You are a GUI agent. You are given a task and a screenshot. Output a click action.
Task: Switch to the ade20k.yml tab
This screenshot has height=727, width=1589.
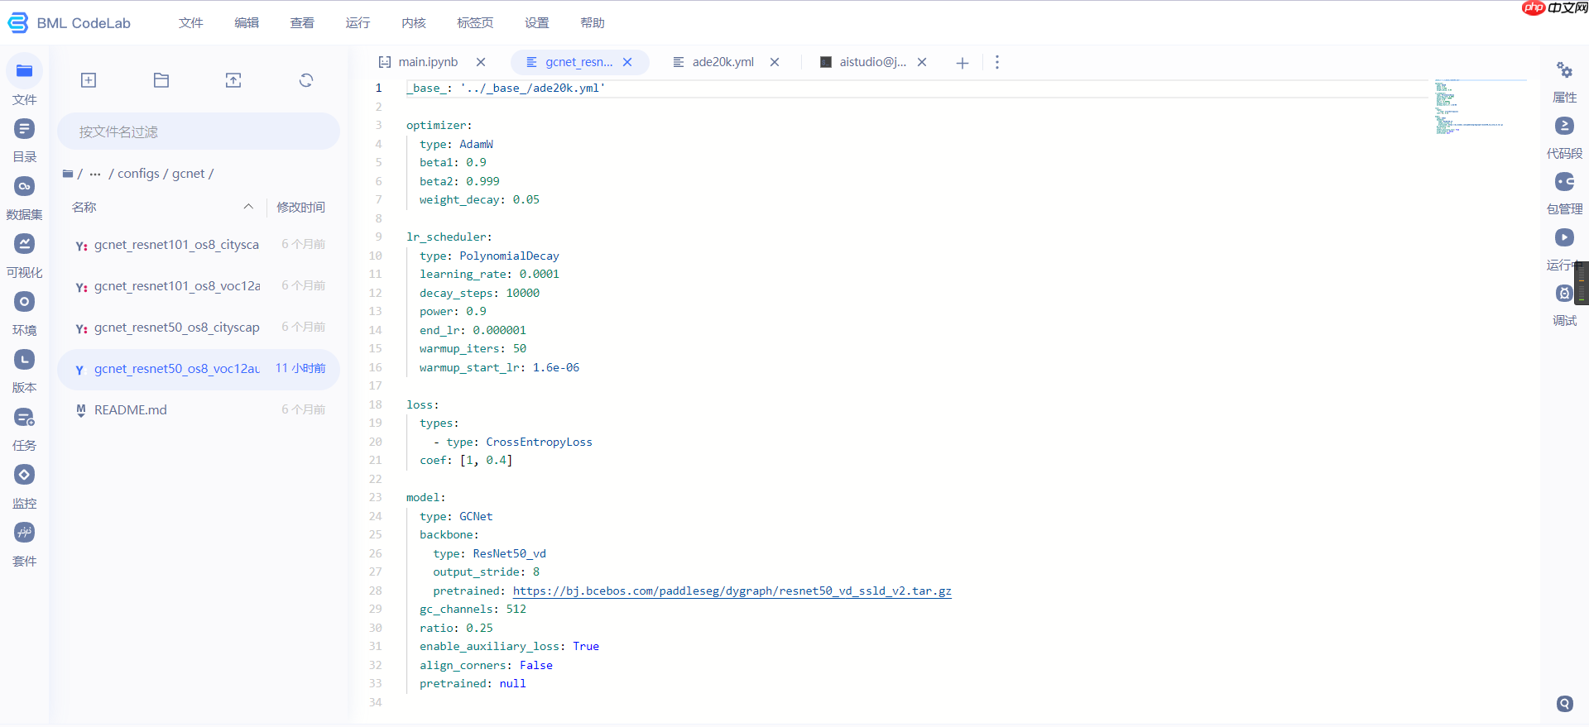click(x=722, y=62)
